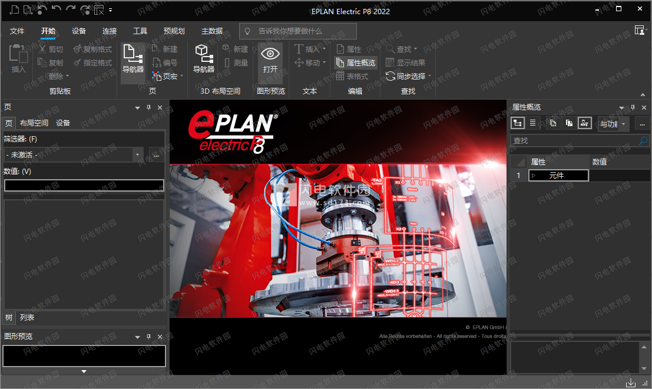Open the 未激活 filter dropdown

coord(138,155)
